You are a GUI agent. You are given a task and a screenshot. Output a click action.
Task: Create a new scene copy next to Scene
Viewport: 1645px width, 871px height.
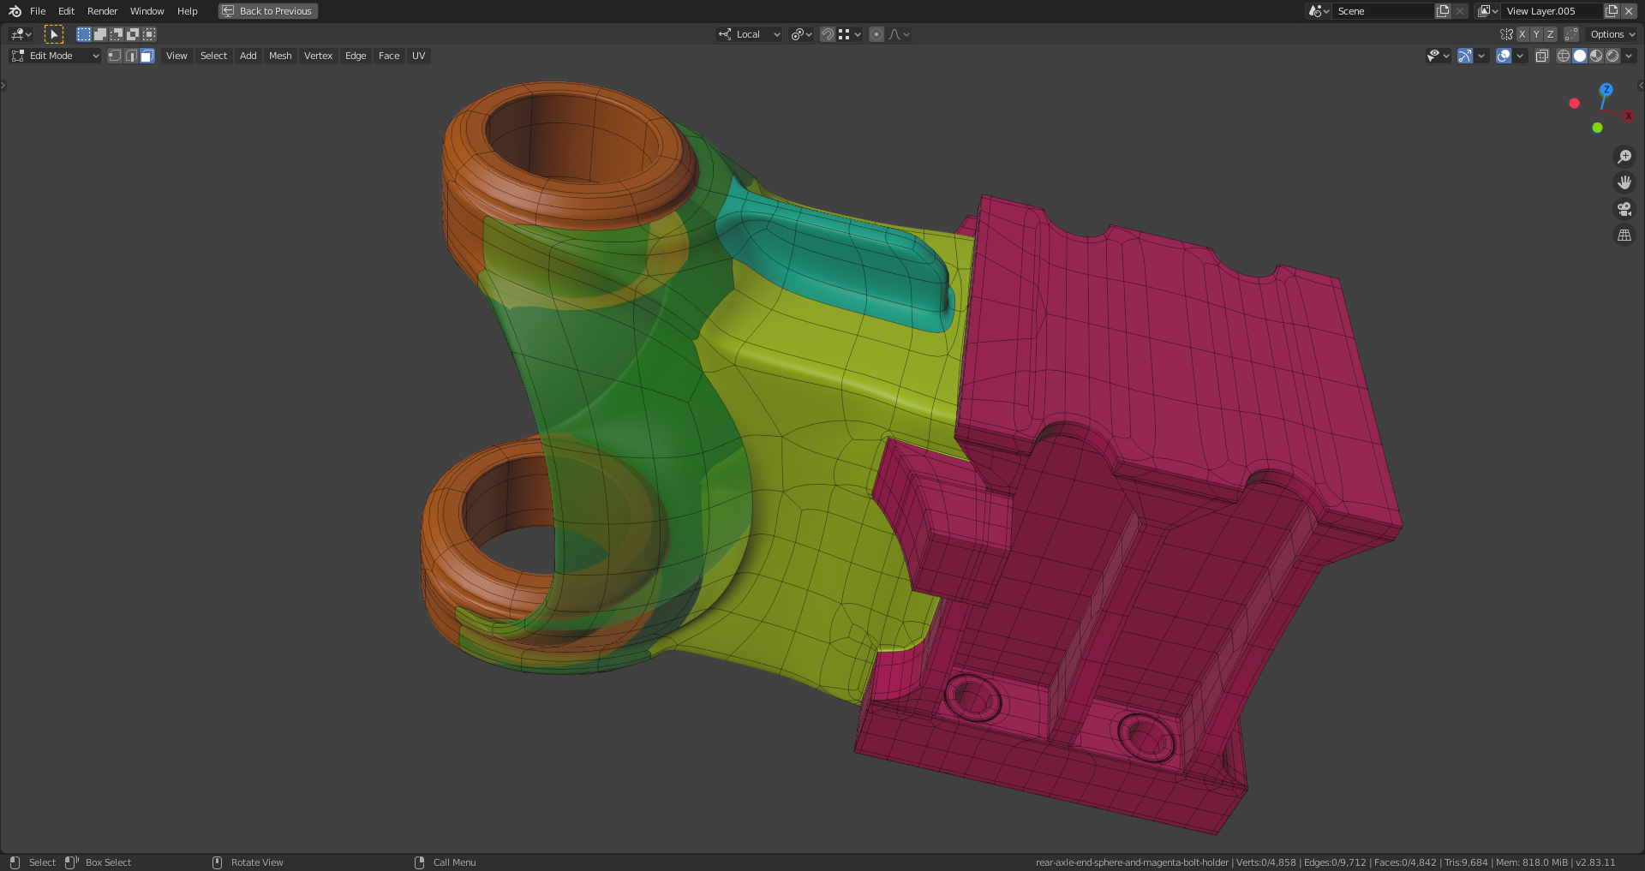pyautogui.click(x=1443, y=11)
